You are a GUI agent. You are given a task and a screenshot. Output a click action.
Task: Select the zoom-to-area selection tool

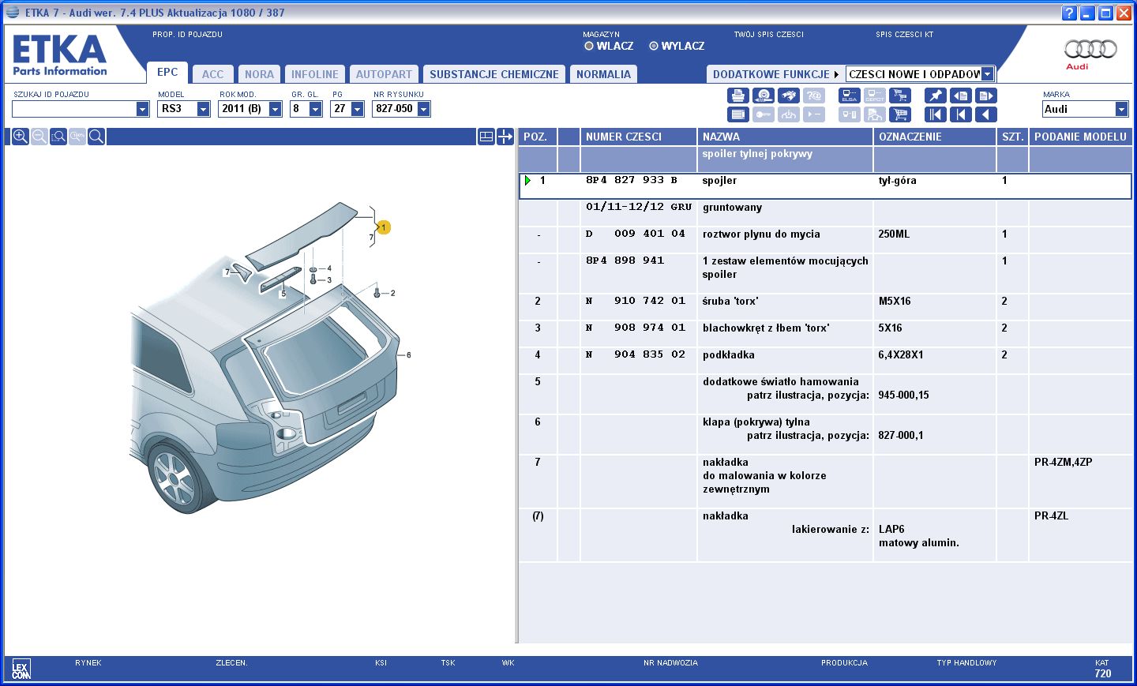(58, 137)
